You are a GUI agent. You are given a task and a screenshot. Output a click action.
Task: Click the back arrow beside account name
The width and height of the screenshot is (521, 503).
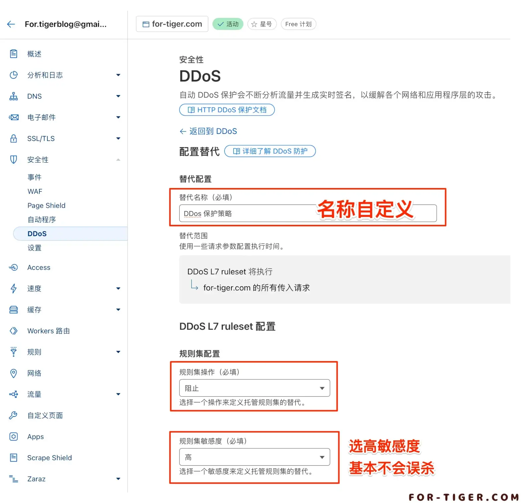pos(11,24)
